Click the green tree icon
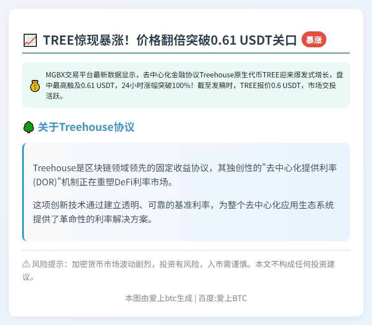The height and width of the screenshot is (325, 372). coord(28,127)
